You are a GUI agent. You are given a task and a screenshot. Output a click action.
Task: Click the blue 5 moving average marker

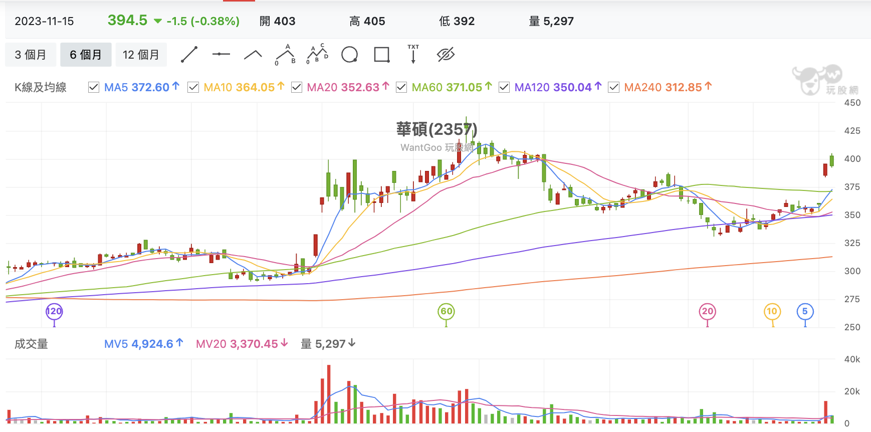805,311
